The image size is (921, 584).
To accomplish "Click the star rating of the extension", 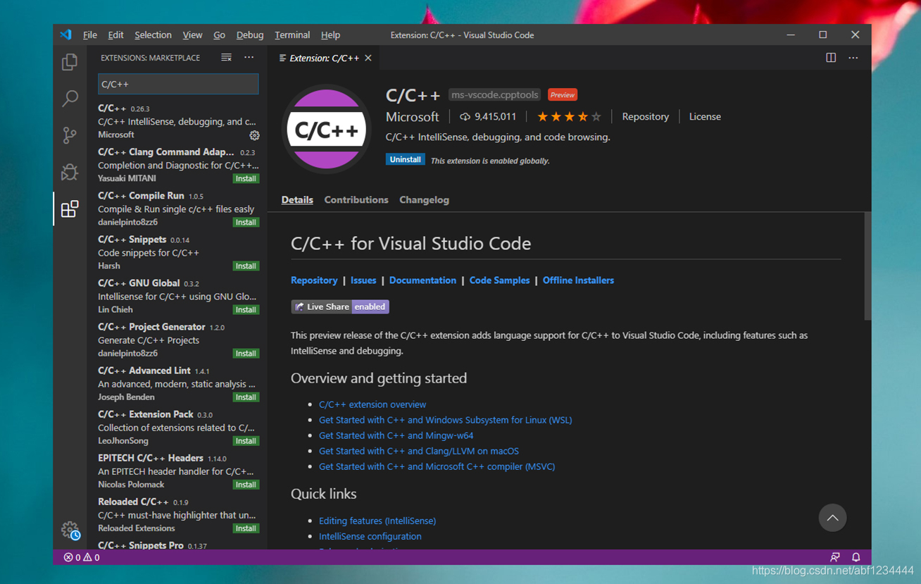I will point(569,117).
